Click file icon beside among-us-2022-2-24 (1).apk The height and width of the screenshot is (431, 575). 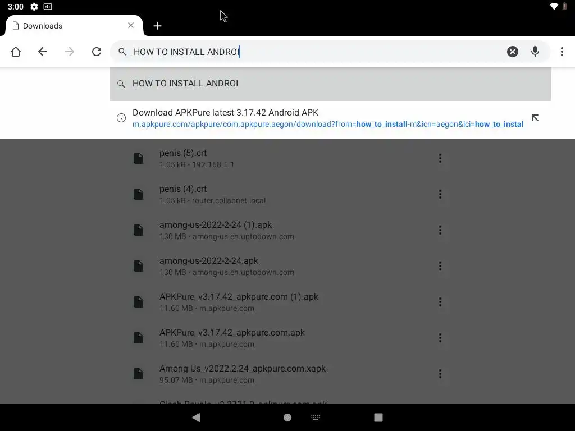(138, 230)
